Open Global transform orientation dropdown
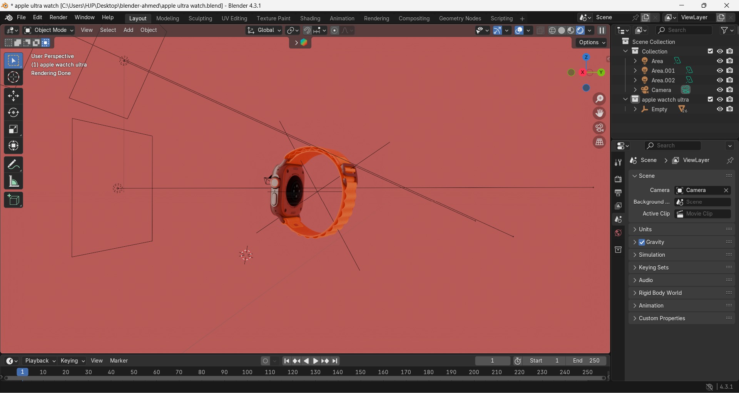Viewport: 739px width, 393px height. pyautogui.click(x=264, y=30)
